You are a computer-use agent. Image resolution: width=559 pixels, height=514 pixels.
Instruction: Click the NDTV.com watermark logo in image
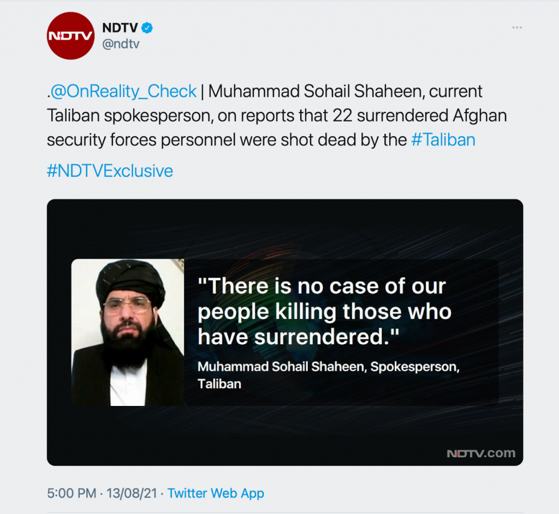coord(480,453)
